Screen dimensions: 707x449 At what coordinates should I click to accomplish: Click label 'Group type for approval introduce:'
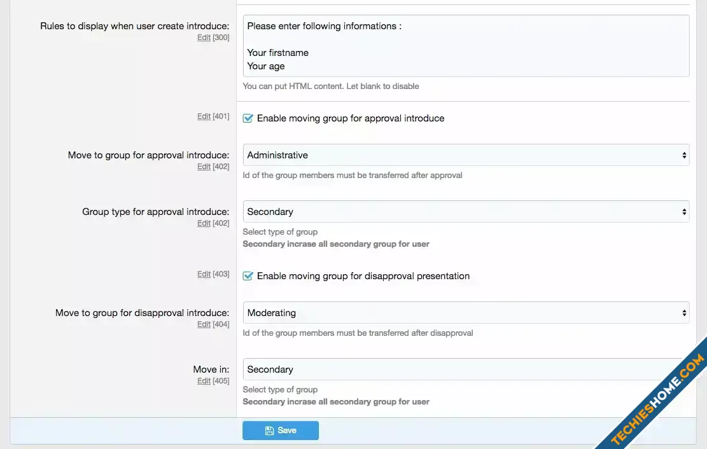[x=155, y=211]
